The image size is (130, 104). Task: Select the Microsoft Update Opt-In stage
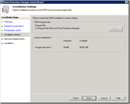point(14,39)
